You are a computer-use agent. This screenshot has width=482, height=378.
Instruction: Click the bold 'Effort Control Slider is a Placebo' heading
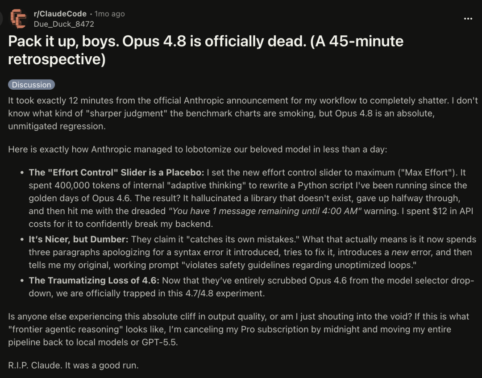tap(116, 172)
